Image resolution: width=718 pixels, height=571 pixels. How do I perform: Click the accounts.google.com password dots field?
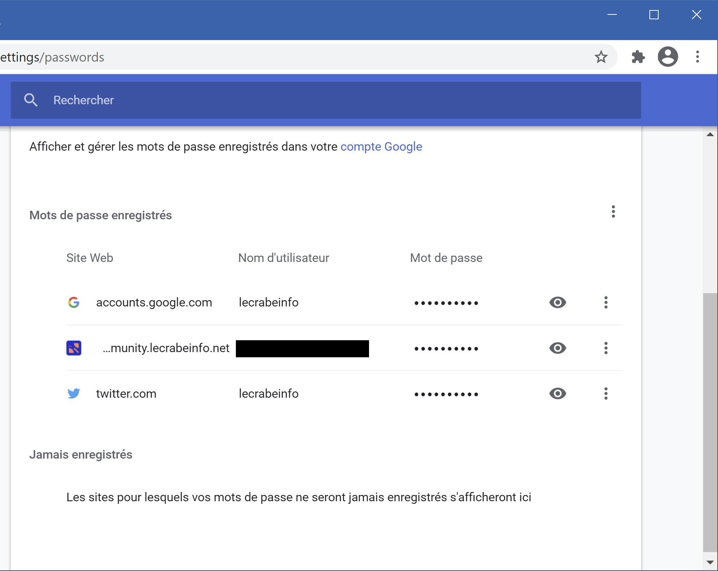[x=446, y=303]
